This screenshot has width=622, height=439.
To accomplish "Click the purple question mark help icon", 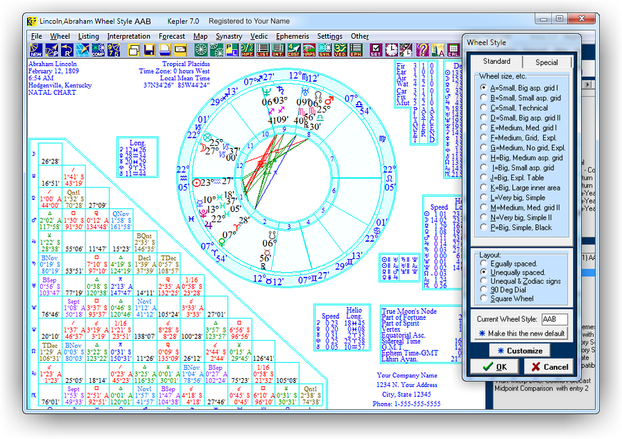I will click(x=422, y=50).
